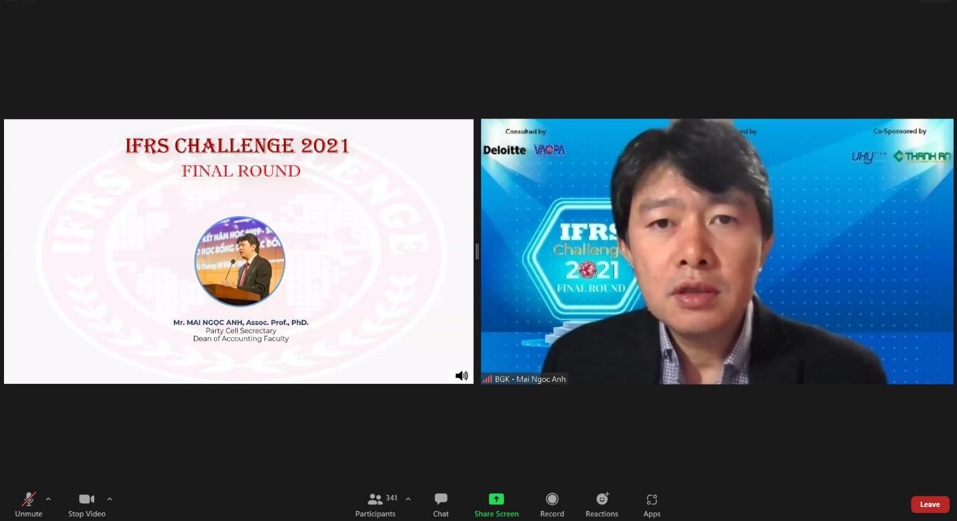This screenshot has width=957, height=521.
Task: Click the circular presenter photo on slide
Action: click(240, 262)
